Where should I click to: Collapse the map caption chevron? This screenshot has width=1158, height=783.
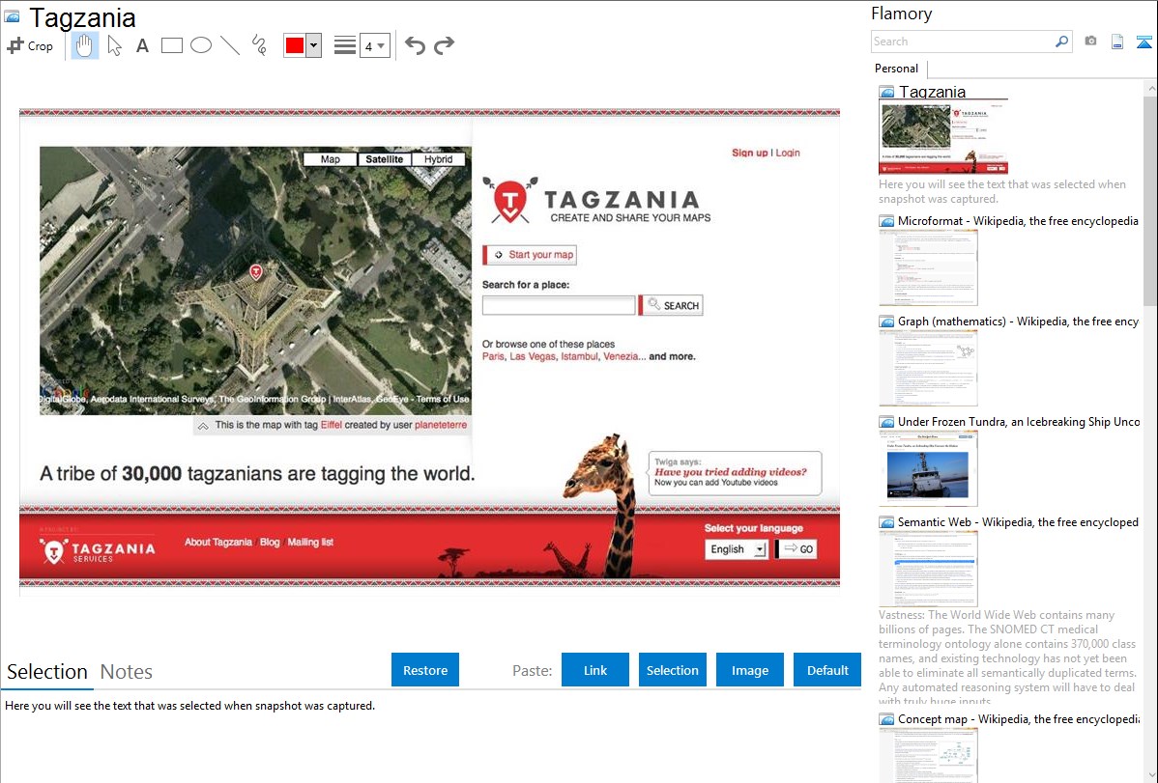pyautogui.click(x=203, y=426)
